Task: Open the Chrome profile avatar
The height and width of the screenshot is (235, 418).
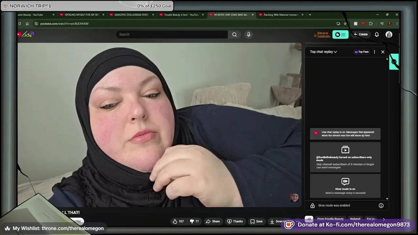Action: (x=389, y=23)
